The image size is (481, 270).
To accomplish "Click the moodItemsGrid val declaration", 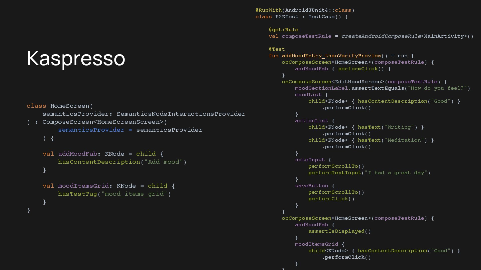I will click(83, 186).
